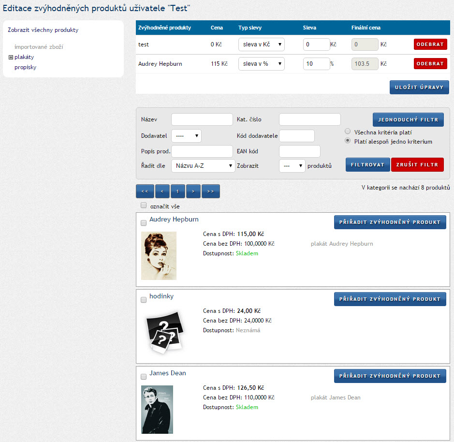Screen dimensions: 454x442
Task: Click the Název filter input field
Action: click(202, 120)
